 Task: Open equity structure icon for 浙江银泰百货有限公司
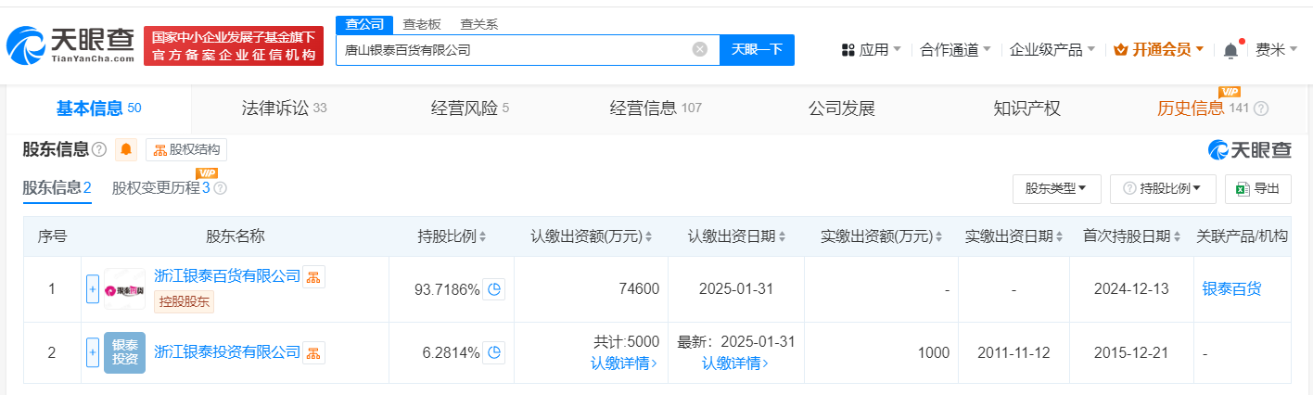coord(313,276)
